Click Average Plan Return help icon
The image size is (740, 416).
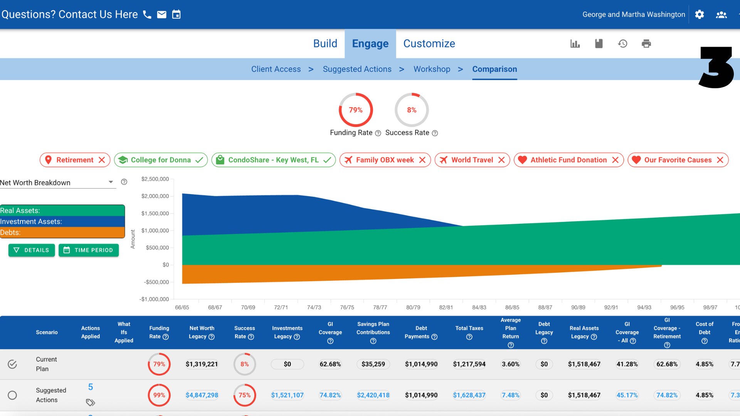[x=511, y=345]
